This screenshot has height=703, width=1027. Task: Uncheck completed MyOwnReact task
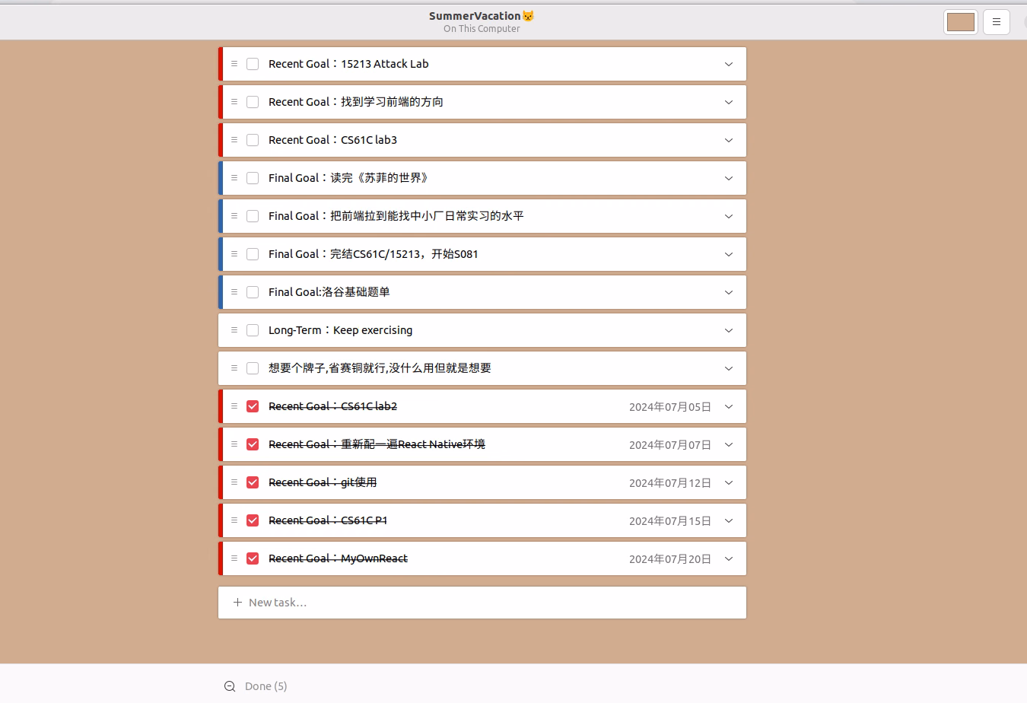click(253, 558)
